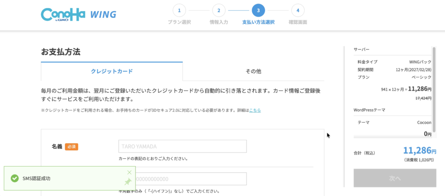Viewport: 445px width, 196px height.
Task: Focus the 名義 cardholder name field
Action: point(183,146)
